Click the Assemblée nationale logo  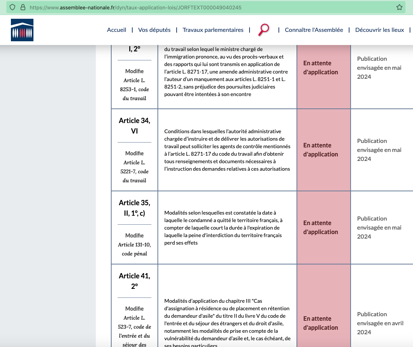pyautogui.click(x=22, y=30)
